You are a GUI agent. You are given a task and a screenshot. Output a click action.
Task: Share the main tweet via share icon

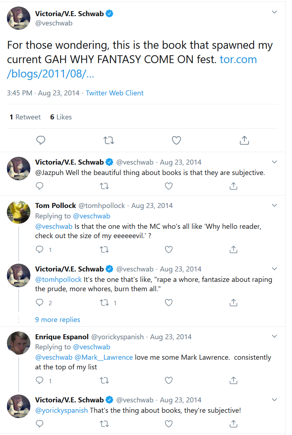click(x=244, y=140)
